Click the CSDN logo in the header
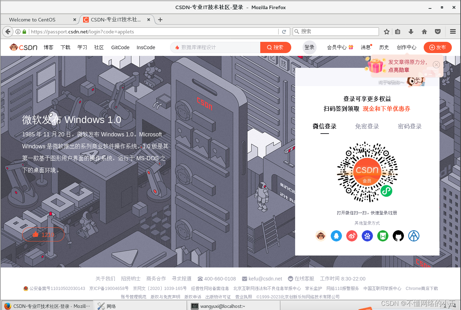This screenshot has width=461, height=310. (x=23, y=47)
